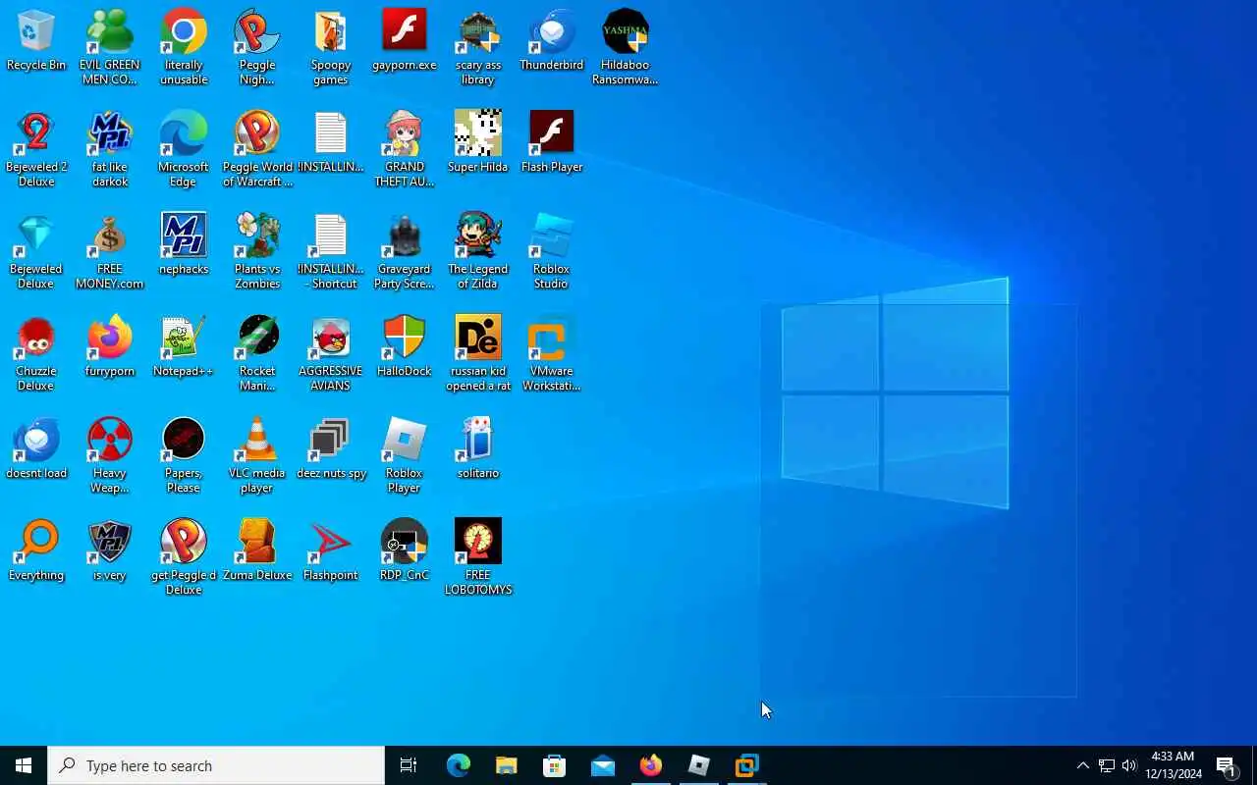Select the Chuzzle Deluxe icon
The image size is (1257, 785).
tap(36, 353)
